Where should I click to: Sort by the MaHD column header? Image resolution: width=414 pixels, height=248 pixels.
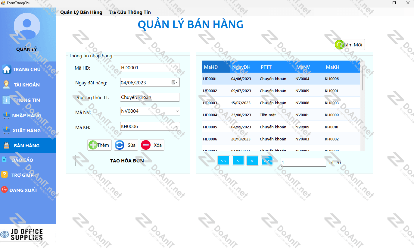[x=216, y=67]
